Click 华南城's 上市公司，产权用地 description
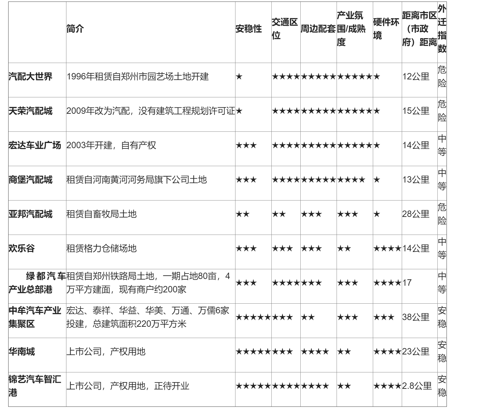This screenshot has width=477, height=408. pyautogui.click(x=106, y=352)
